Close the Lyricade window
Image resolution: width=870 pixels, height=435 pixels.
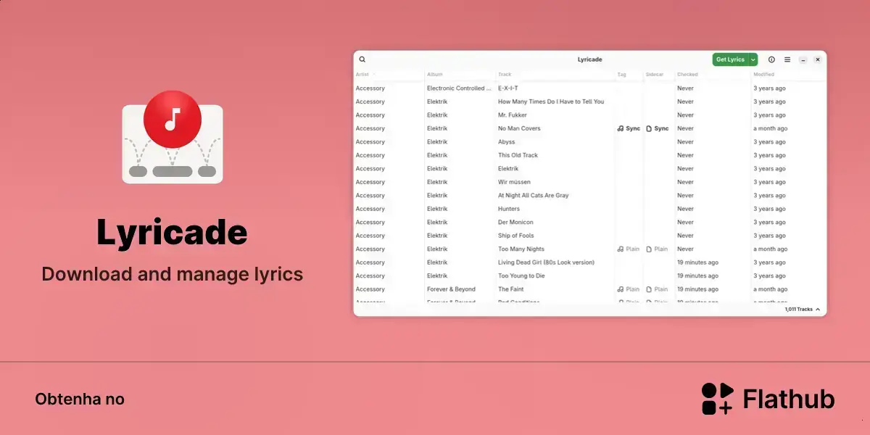coord(818,59)
